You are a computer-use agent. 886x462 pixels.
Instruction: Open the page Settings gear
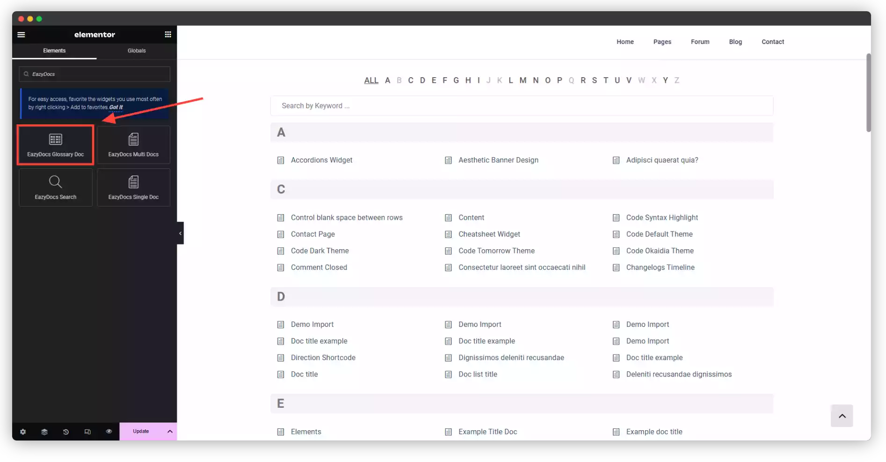[x=22, y=432]
